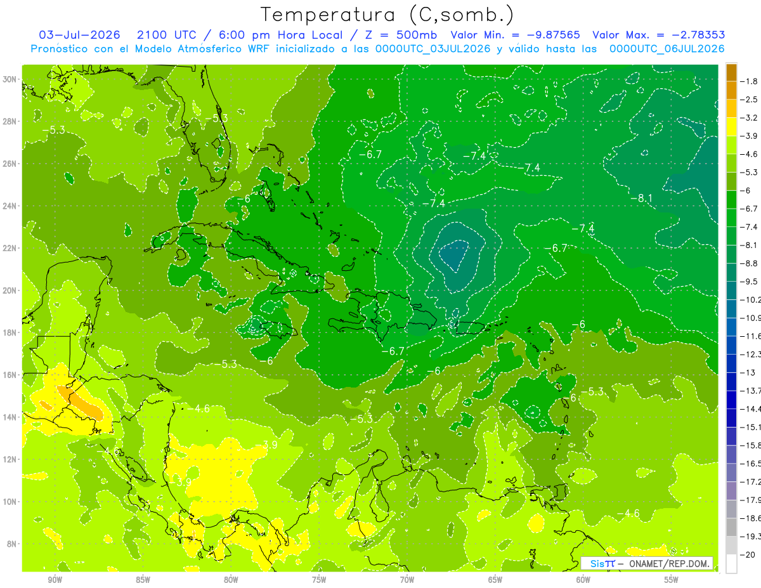Click the legend value "-12.3"
The height and width of the screenshot is (588, 761).
coord(751,353)
